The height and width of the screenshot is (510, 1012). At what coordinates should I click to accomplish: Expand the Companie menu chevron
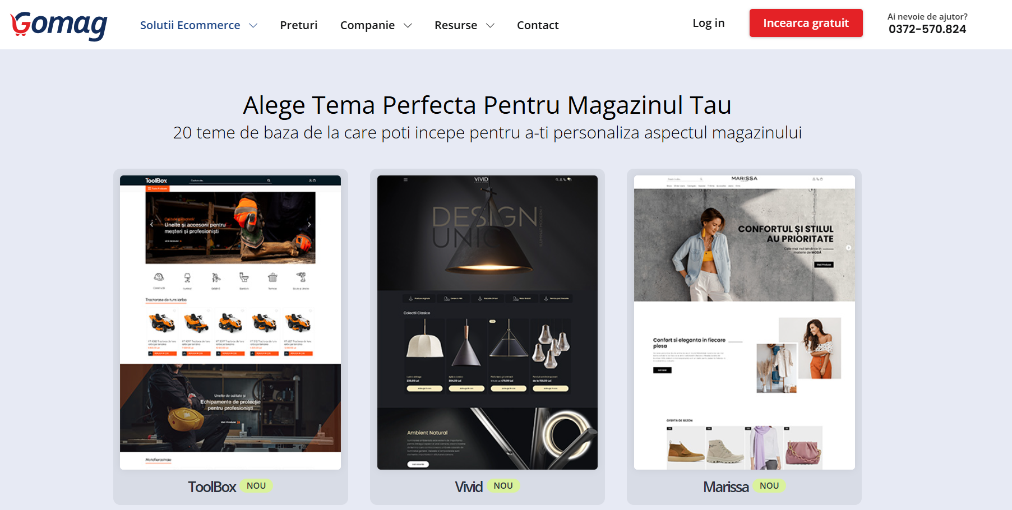(x=408, y=26)
